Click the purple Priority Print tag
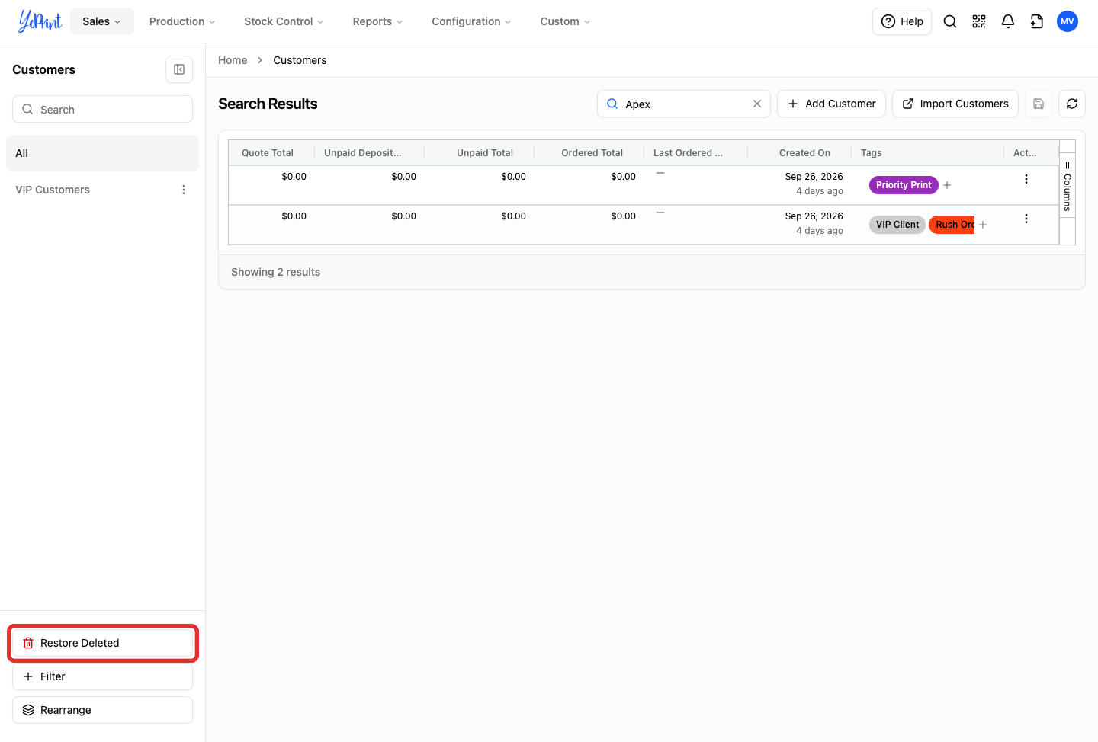 tap(904, 185)
